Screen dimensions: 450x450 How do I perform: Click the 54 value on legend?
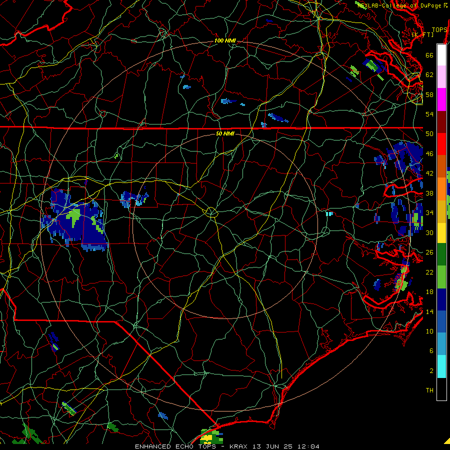[429, 114]
